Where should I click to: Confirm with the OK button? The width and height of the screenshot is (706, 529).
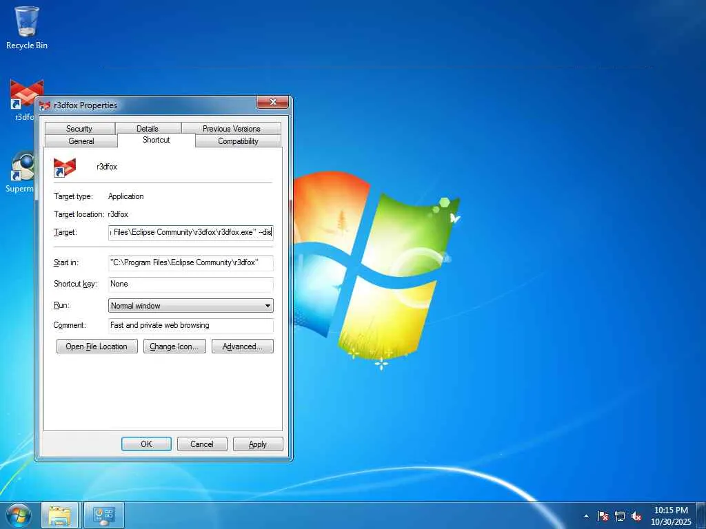(146, 444)
